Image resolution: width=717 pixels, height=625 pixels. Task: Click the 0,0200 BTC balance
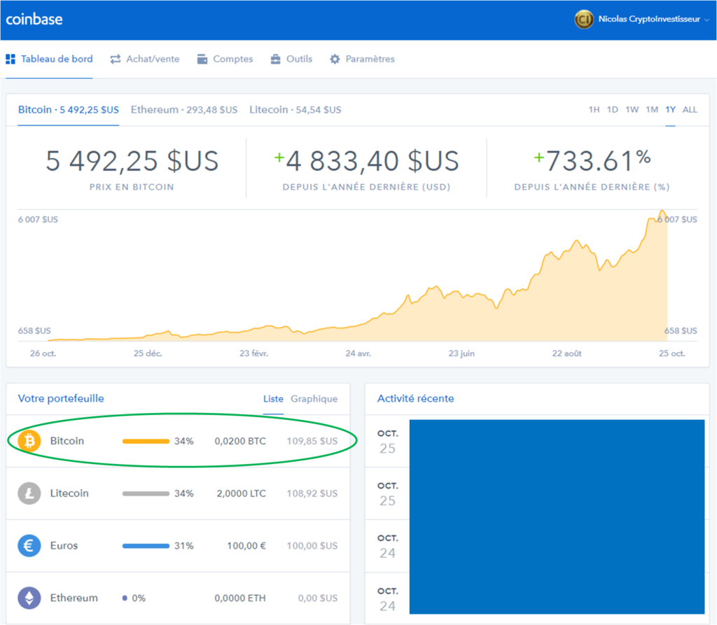click(x=240, y=441)
